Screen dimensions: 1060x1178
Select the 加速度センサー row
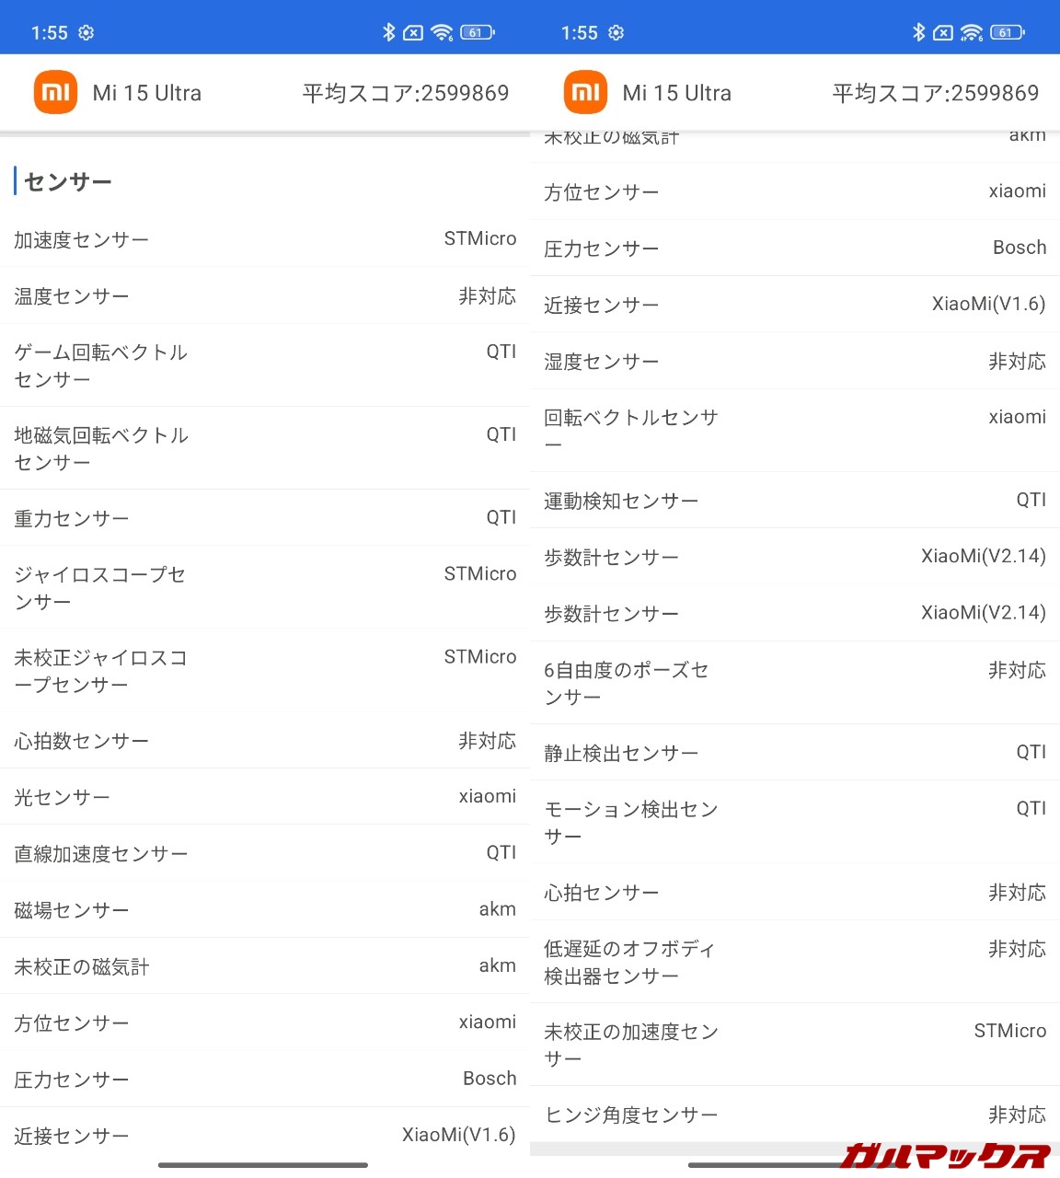265,240
